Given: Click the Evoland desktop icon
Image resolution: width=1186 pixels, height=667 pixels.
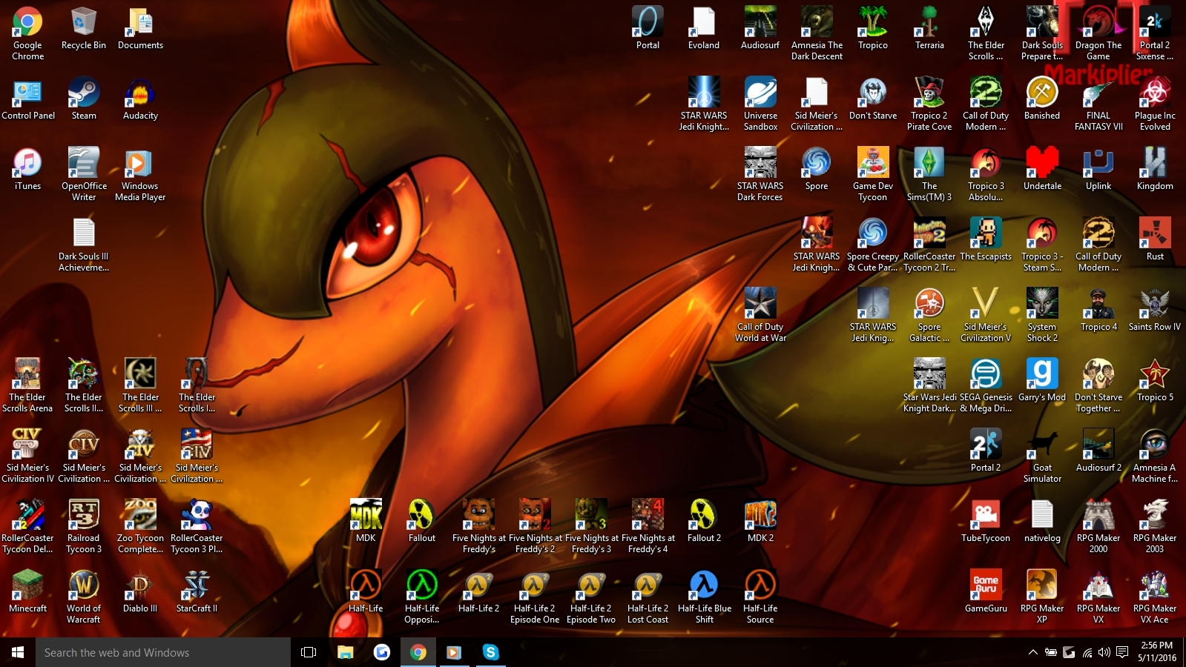Looking at the screenshot, I should coord(704,29).
